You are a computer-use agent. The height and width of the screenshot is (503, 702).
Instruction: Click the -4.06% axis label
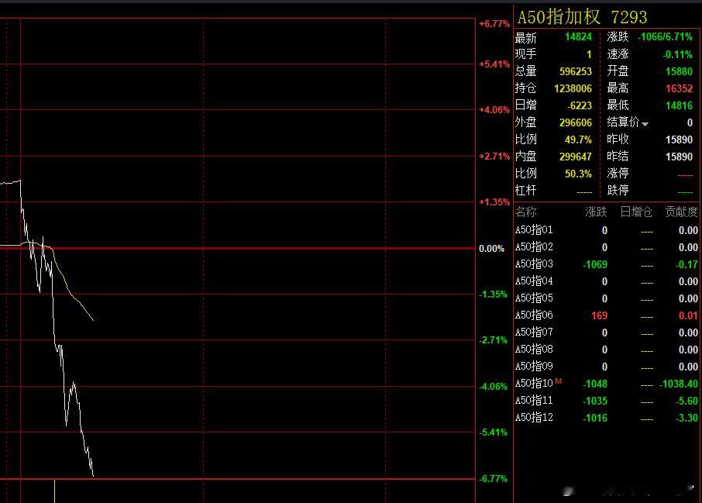point(493,386)
